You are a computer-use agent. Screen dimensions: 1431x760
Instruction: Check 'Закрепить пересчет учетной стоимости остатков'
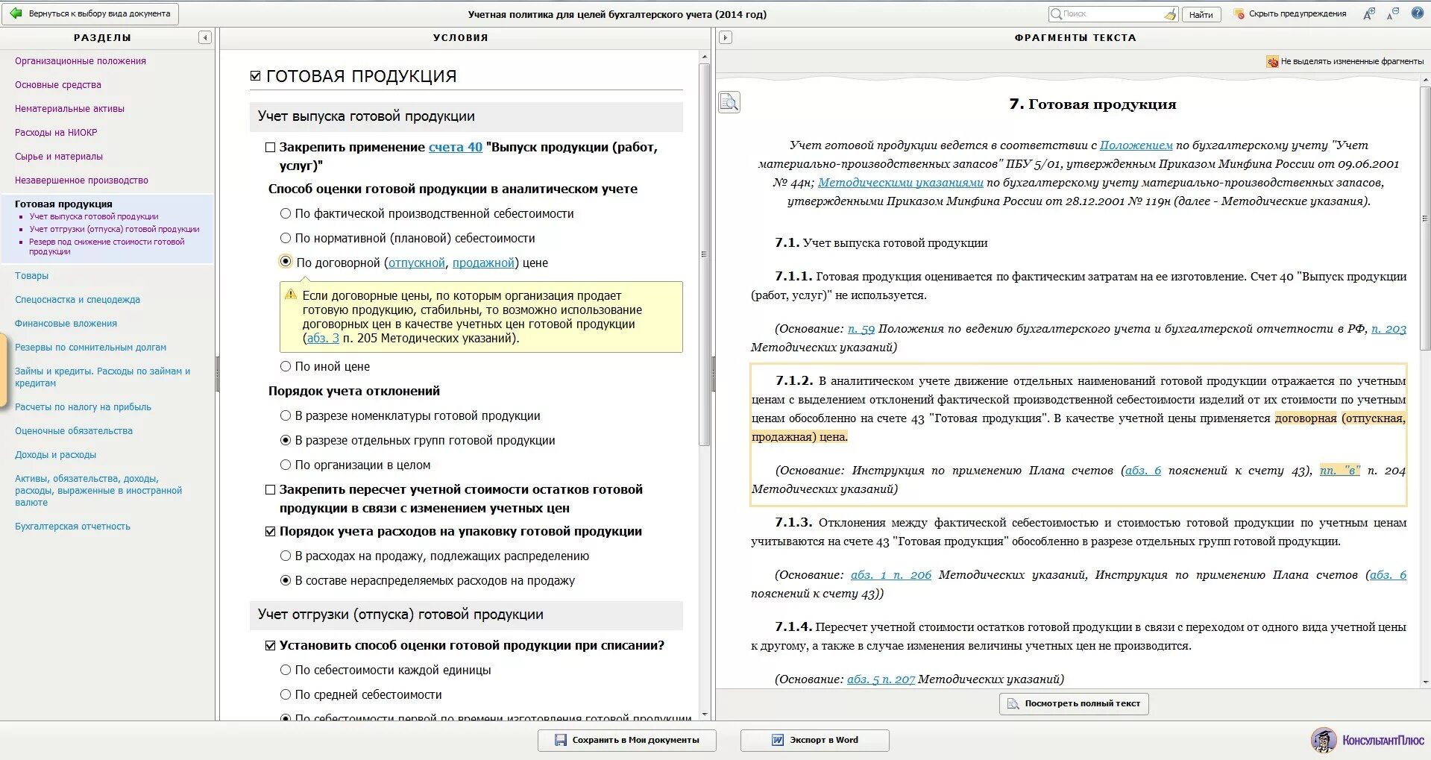coord(271,490)
